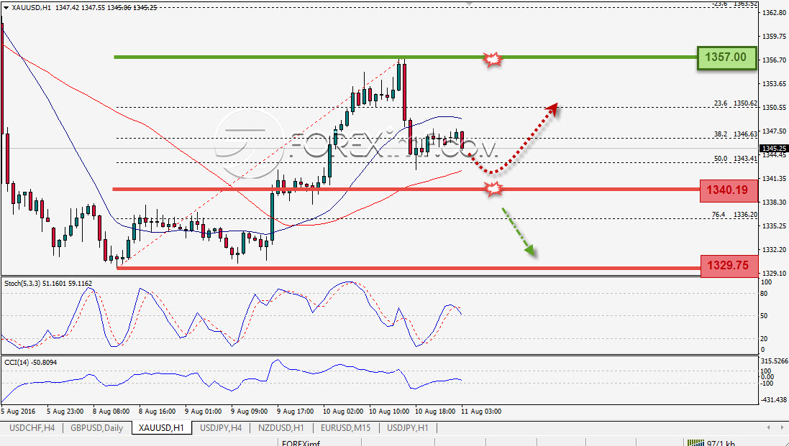The image size is (789, 446).
Task: Click triangle beside XAUUSD,H1 chart title
Action: tap(6, 8)
